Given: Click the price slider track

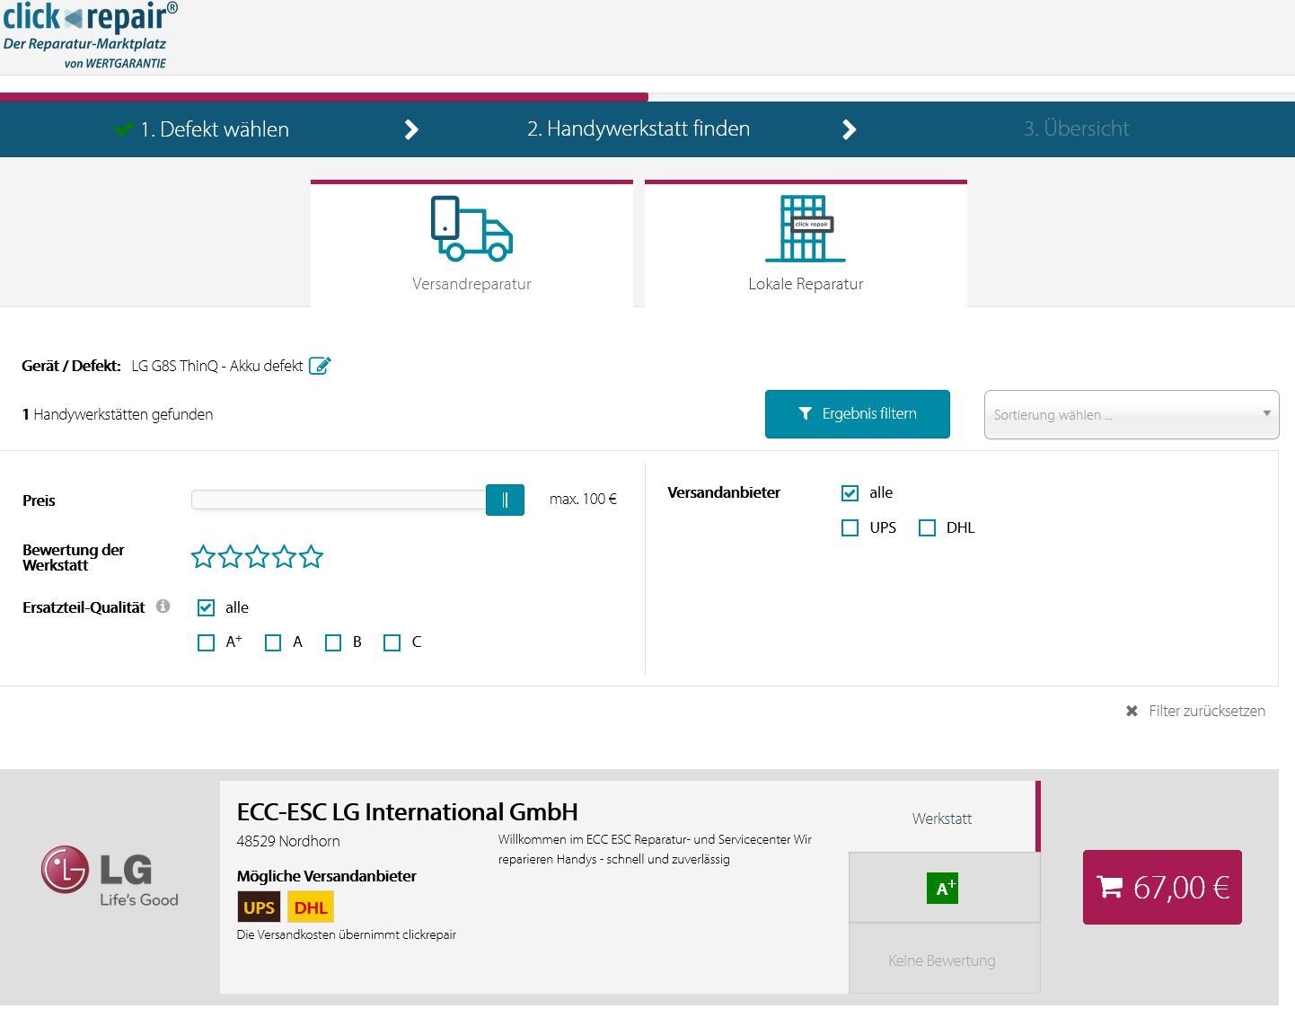Looking at the screenshot, I should tap(339, 500).
